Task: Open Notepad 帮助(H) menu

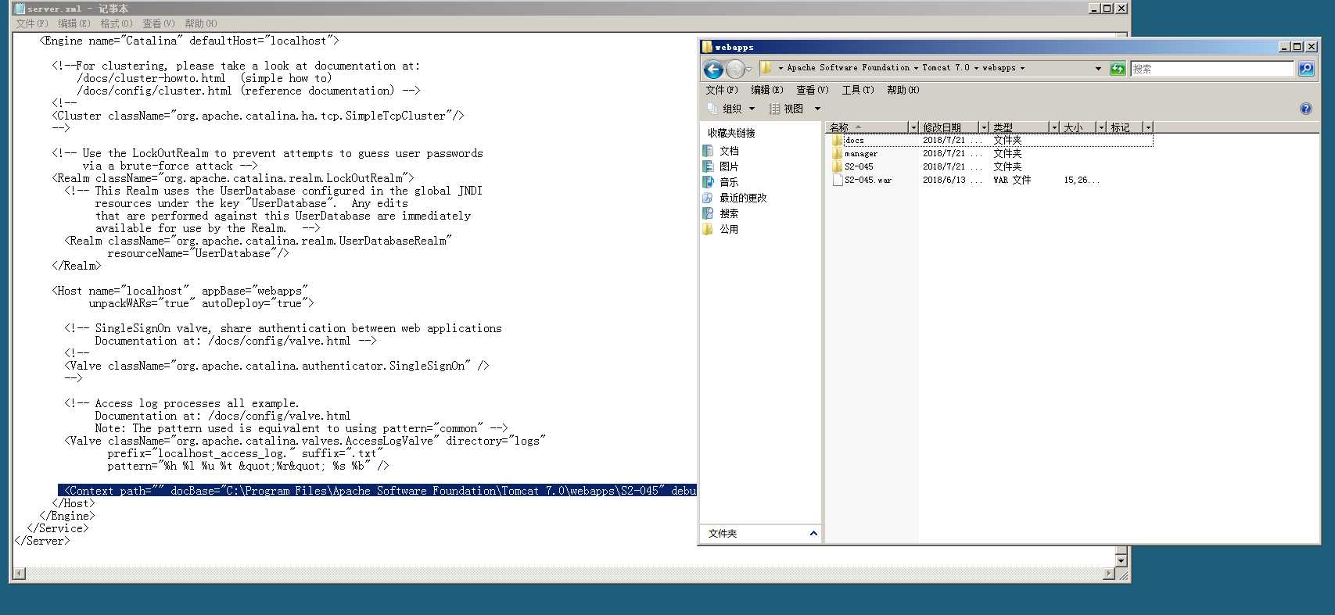Action: point(201,23)
